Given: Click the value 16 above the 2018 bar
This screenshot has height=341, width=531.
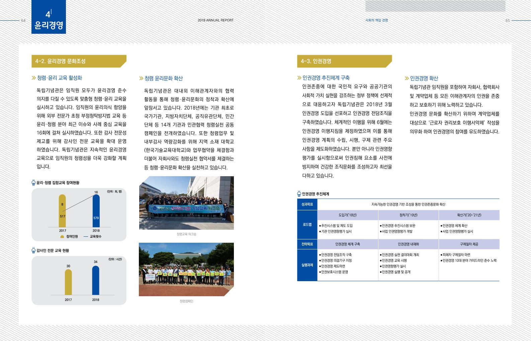Looking at the screenshot, I should click(96, 192).
